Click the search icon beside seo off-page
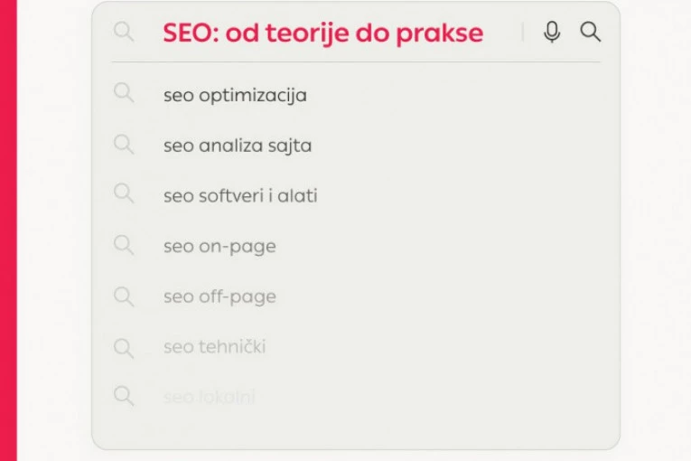 coord(124,296)
